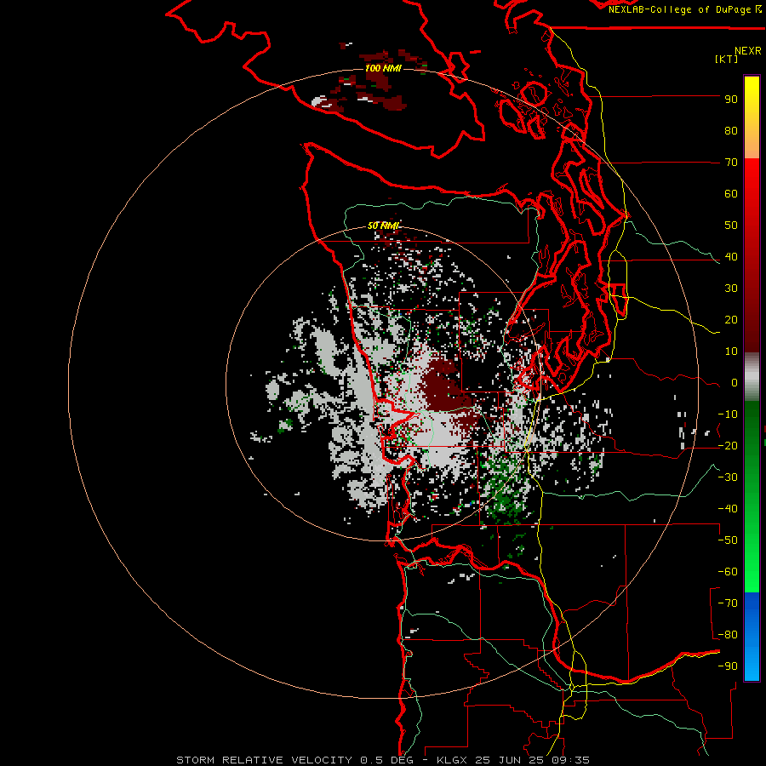Click the 0.5 DEG elevation text
766x766 pixels.
pyautogui.click(x=386, y=760)
